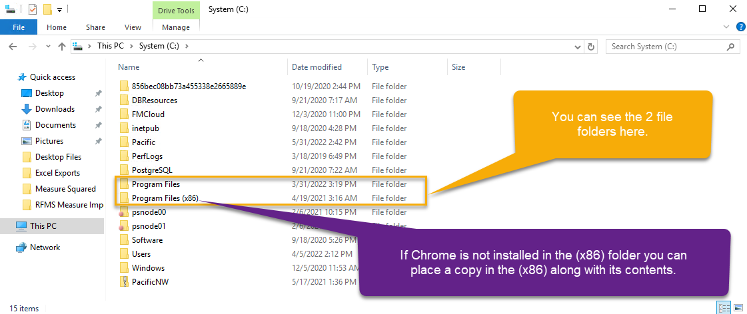Switch to the View ribbon tab

pyautogui.click(x=133, y=27)
